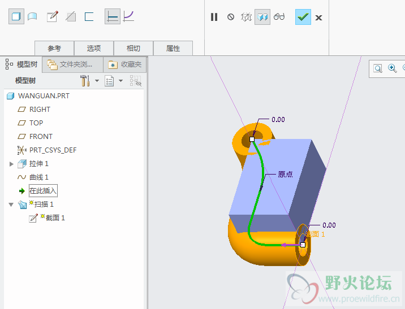This screenshot has height=309, width=405.
Task: Click the model tree settings hammer icon
Action: click(85, 81)
